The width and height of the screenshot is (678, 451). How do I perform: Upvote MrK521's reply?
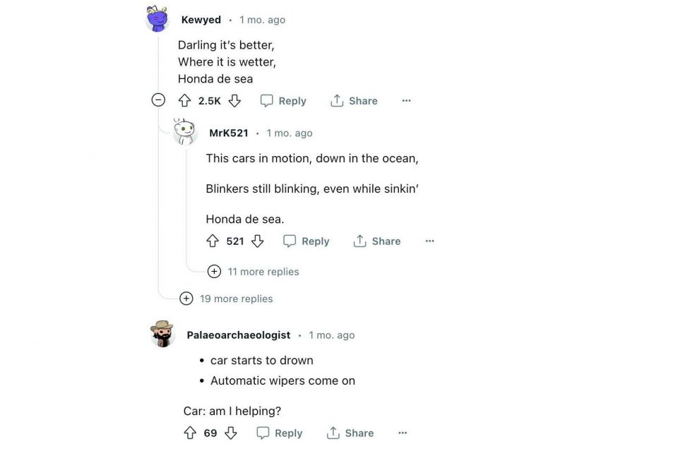213,241
